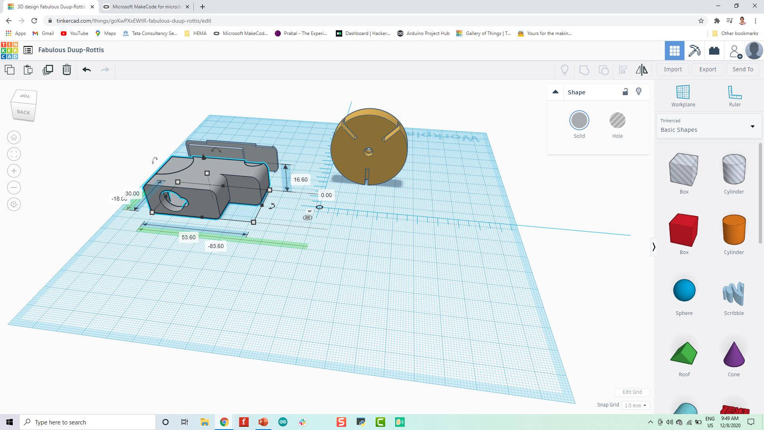Viewport: 764px width, 430px height.
Task: Switch to the Microsoft MakeCode browser tab
Action: 146,7
